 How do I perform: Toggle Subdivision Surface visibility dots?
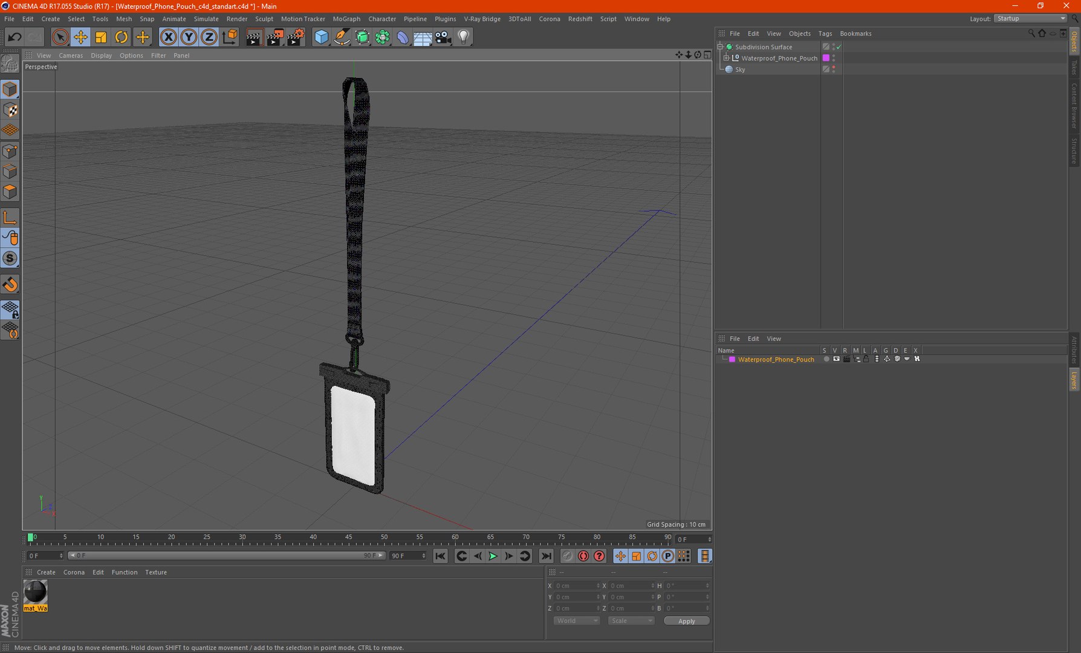pyautogui.click(x=834, y=47)
